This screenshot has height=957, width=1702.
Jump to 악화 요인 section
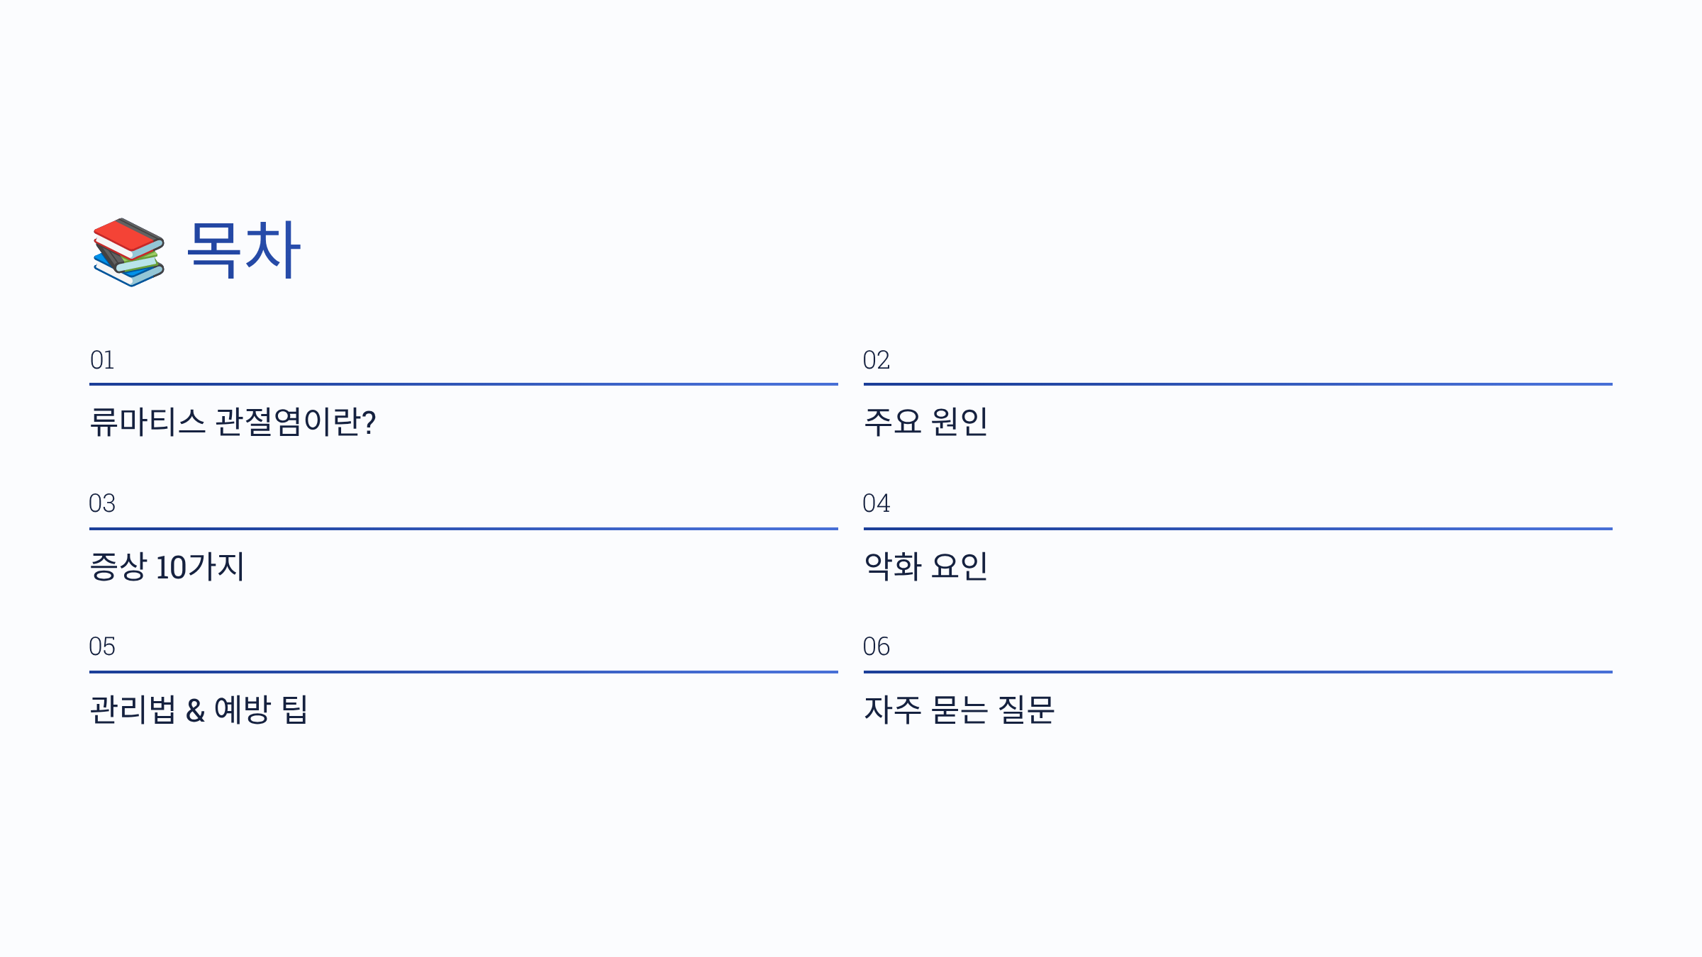(x=925, y=566)
